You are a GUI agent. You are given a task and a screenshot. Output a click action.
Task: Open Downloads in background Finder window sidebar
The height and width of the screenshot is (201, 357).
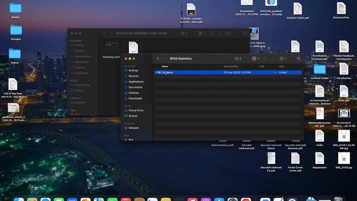81,73
